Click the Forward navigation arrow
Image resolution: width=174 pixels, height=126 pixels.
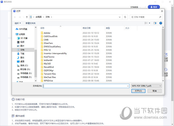[x=20, y=17]
